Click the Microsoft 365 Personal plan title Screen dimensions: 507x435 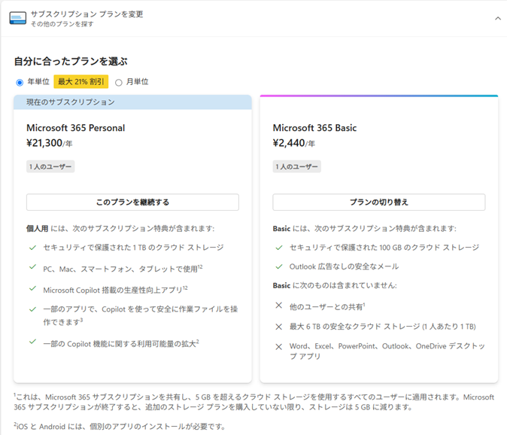(76, 128)
